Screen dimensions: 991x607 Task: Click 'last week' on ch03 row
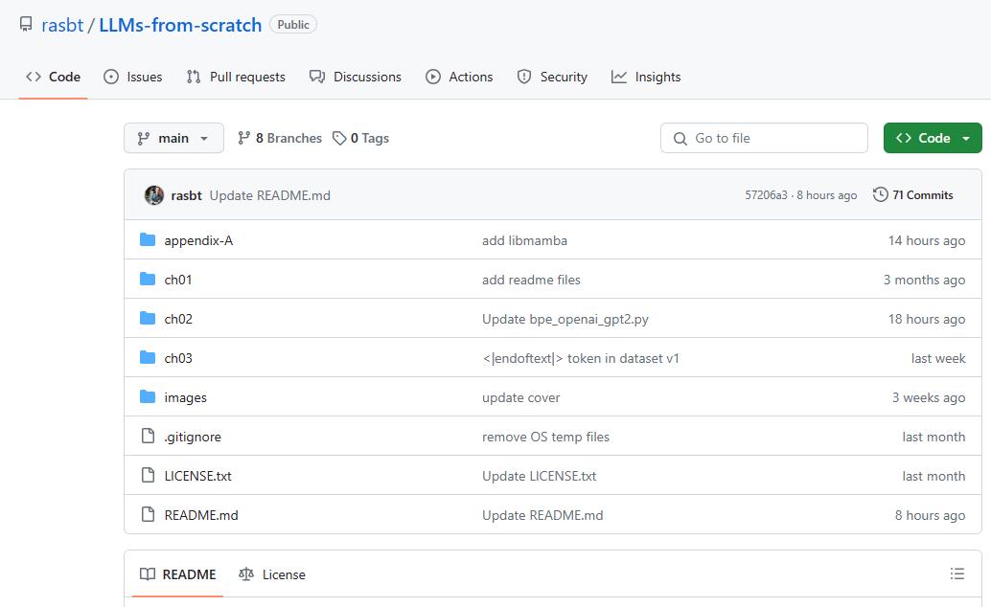[x=938, y=358]
